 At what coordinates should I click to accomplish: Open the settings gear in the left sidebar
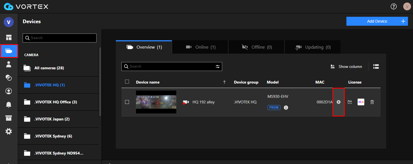pos(9,131)
